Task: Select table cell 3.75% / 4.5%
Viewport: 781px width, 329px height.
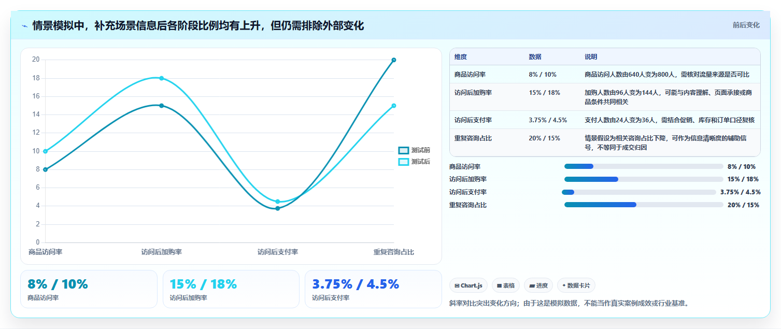Action: 548,120
